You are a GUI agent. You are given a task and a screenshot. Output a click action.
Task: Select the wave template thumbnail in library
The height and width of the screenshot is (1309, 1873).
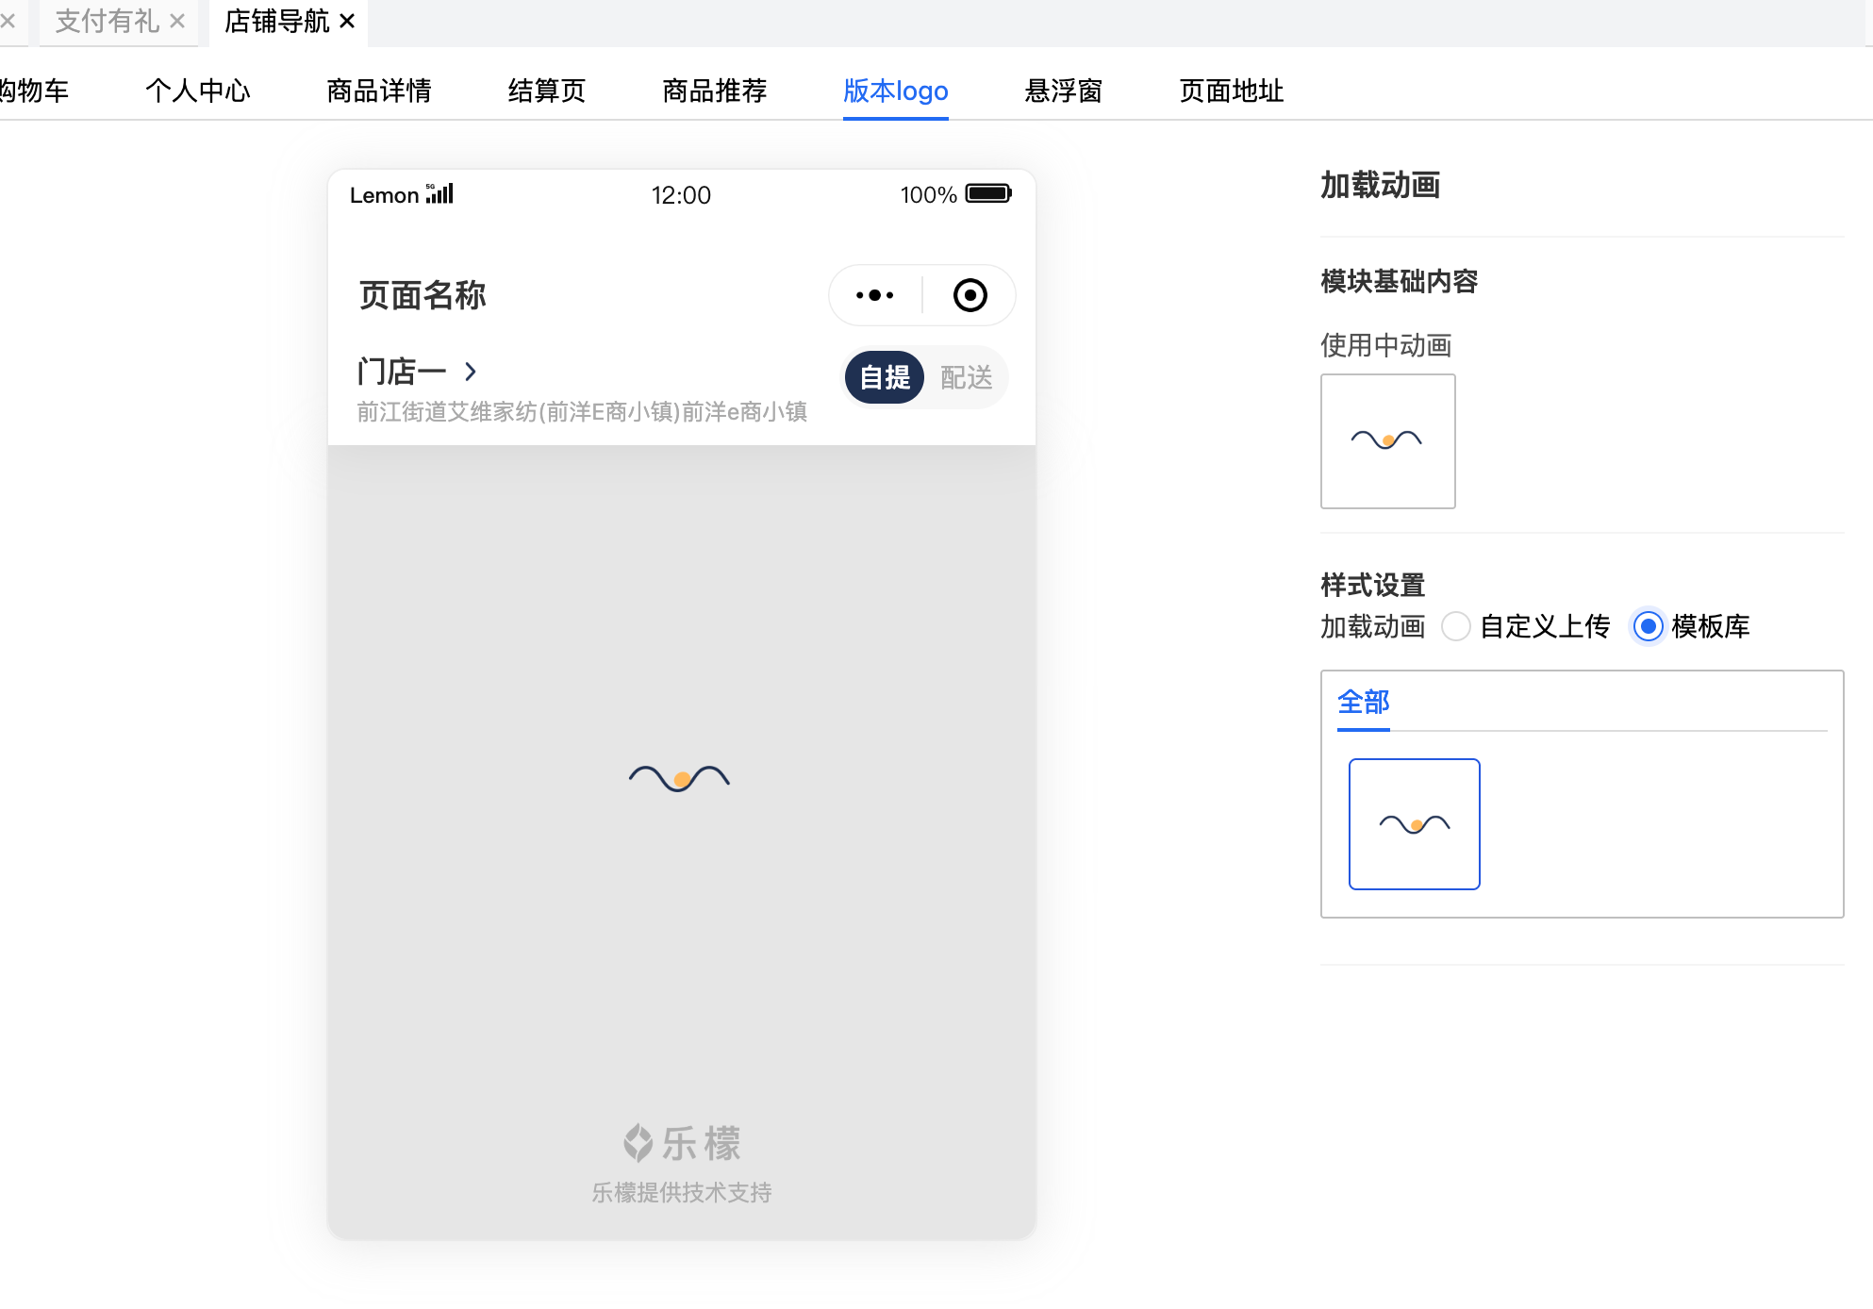1414,823
